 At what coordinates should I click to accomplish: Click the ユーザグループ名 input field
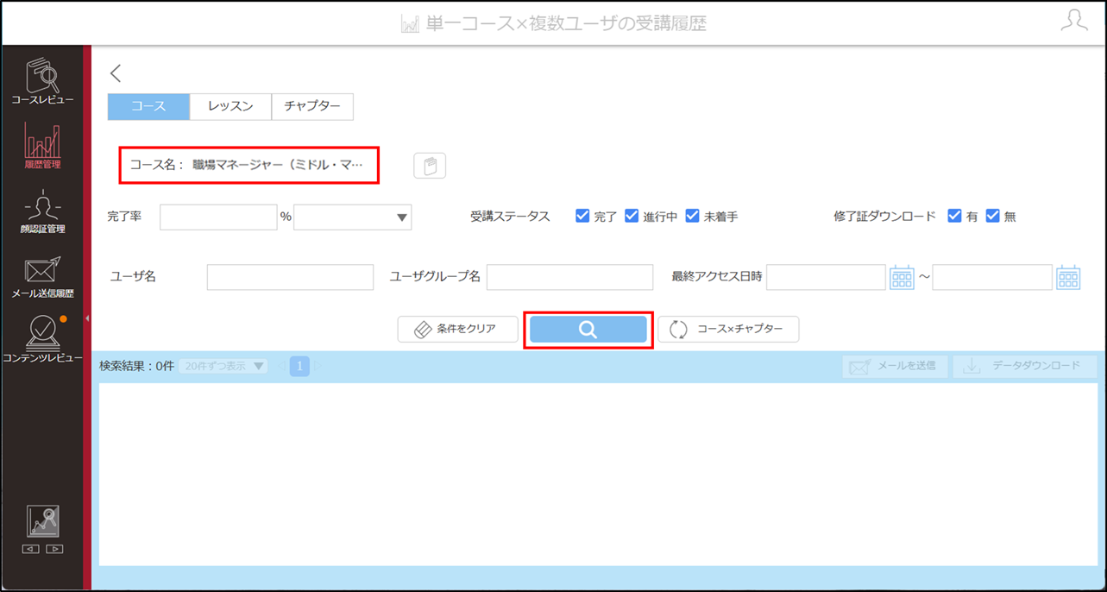569,277
